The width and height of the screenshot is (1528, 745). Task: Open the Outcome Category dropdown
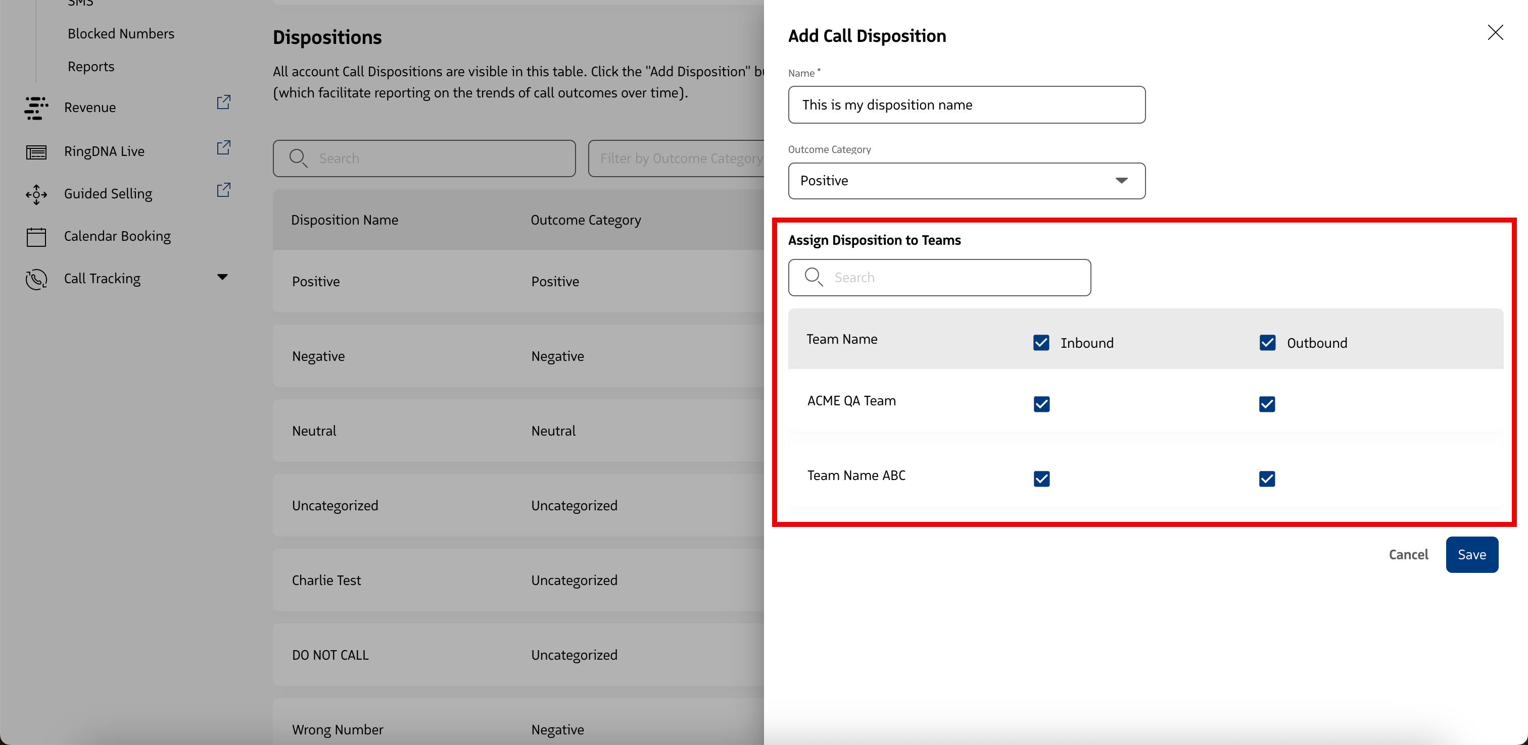[x=966, y=181]
